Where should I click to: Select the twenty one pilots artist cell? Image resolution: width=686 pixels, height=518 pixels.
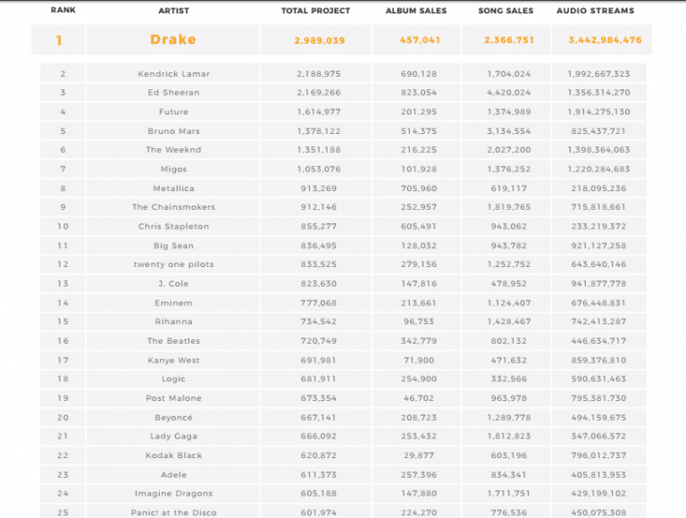click(x=173, y=264)
